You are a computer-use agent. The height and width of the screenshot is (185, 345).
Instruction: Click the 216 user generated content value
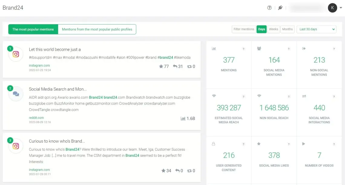(x=229, y=155)
